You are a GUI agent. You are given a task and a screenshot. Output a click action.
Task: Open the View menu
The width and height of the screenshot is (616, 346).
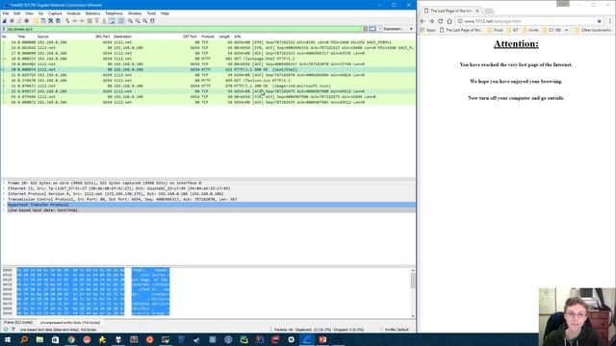29,13
